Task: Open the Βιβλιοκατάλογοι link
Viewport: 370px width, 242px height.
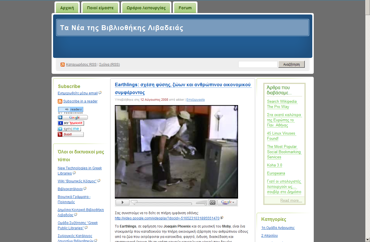Action: pyautogui.click(x=70, y=189)
